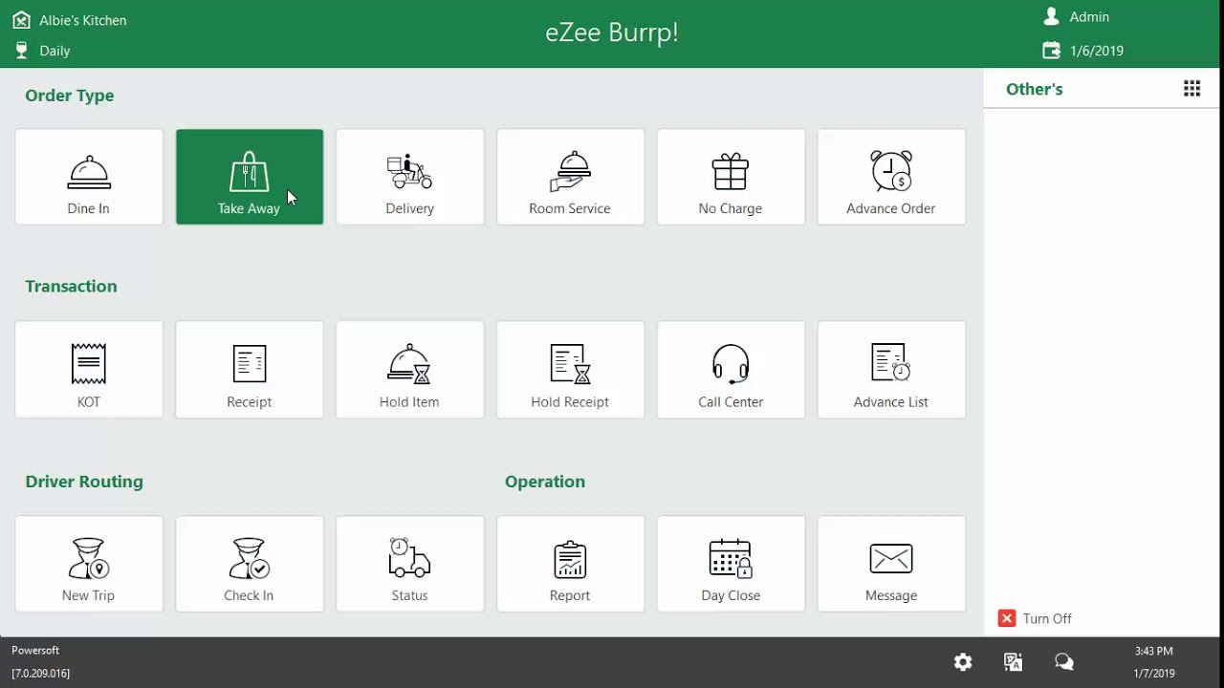The height and width of the screenshot is (688, 1224).
Task: Open the KOT transaction tile
Action: point(89,370)
